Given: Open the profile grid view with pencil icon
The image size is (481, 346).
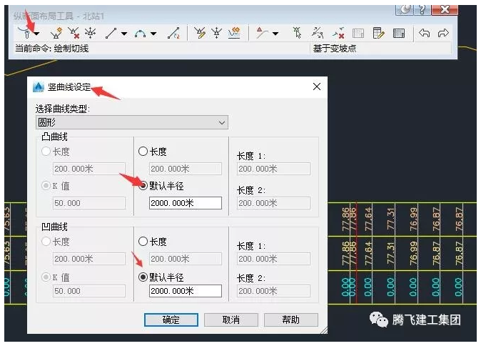Looking at the screenshot, I should [378, 33].
